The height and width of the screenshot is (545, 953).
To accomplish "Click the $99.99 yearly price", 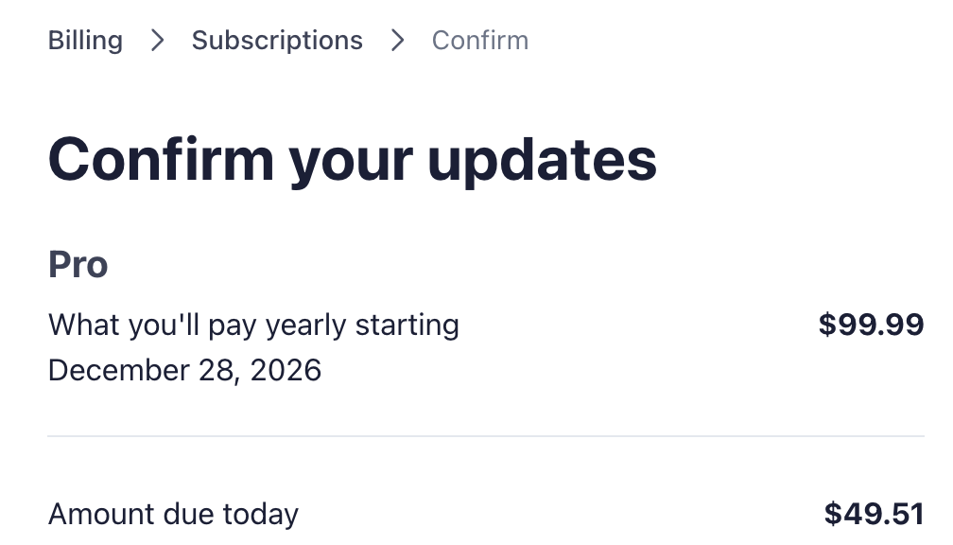I will 871,325.
